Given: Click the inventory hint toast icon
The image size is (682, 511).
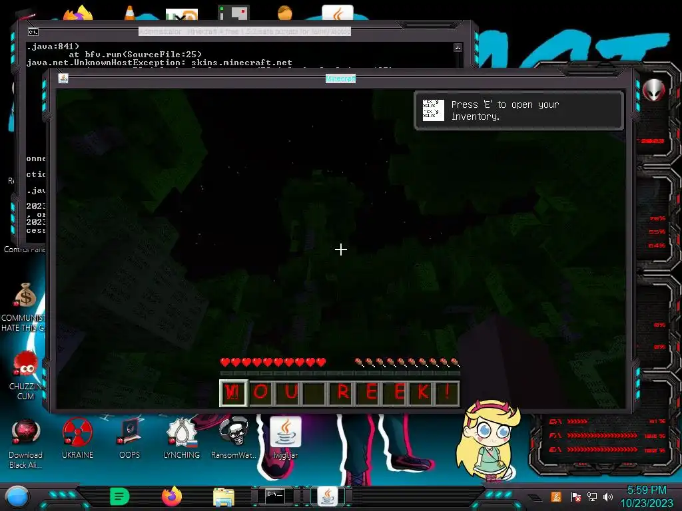Looking at the screenshot, I should click(433, 110).
